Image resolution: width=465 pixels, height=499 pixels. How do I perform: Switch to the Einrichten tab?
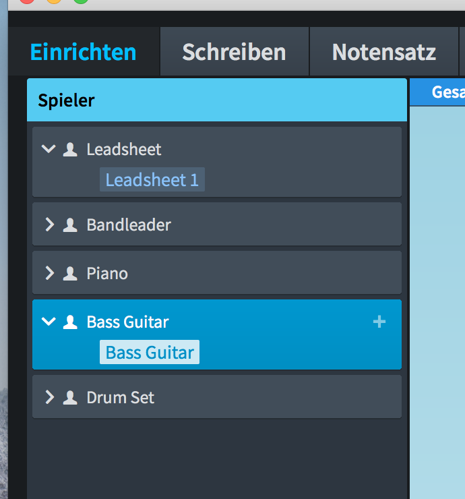(84, 52)
